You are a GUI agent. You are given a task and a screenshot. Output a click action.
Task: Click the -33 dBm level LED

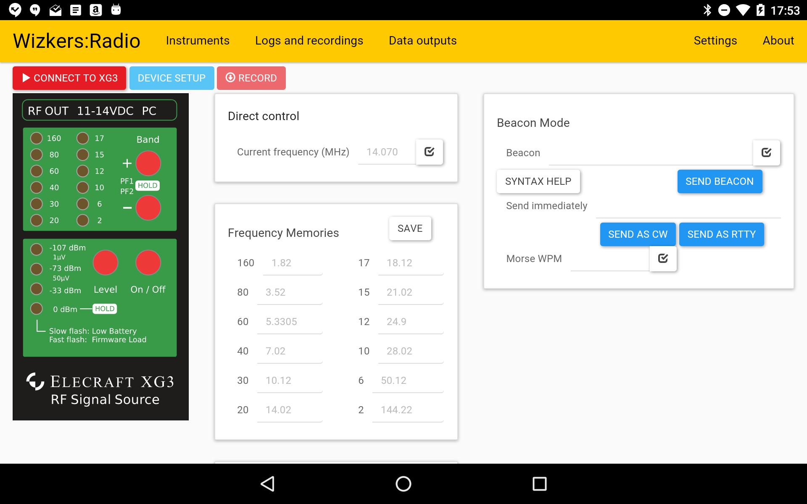[x=37, y=289]
